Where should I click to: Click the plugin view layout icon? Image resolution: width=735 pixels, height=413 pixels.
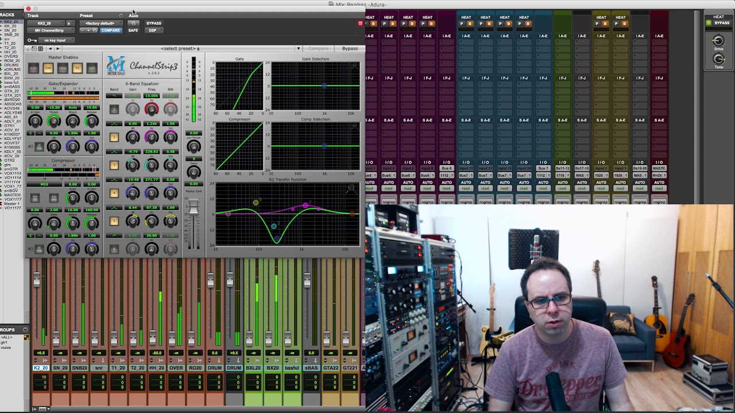click(34, 48)
